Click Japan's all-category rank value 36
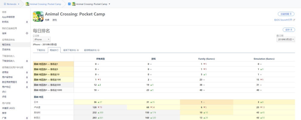 pyautogui.click(x=95, y=102)
